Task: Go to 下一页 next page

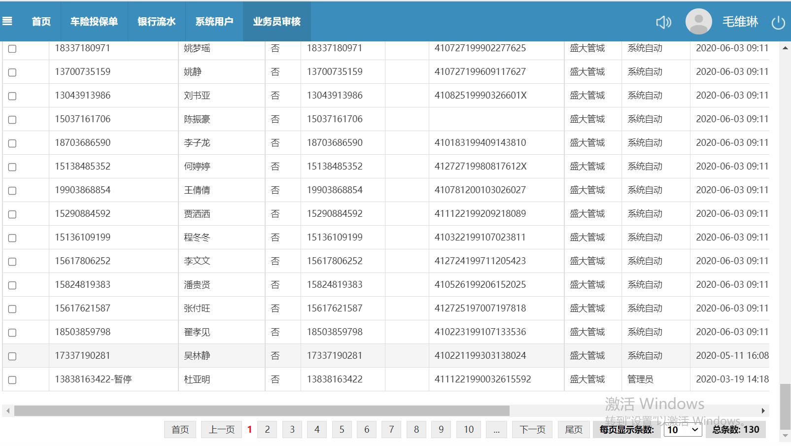Action: click(x=532, y=430)
